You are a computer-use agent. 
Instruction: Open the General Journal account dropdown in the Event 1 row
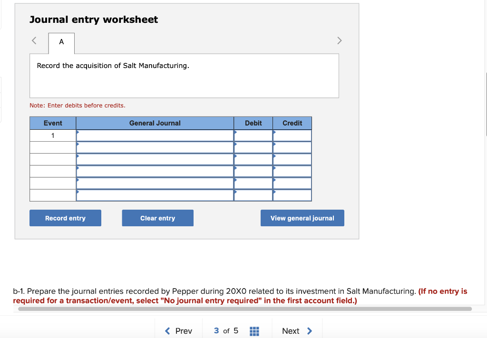point(155,135)
